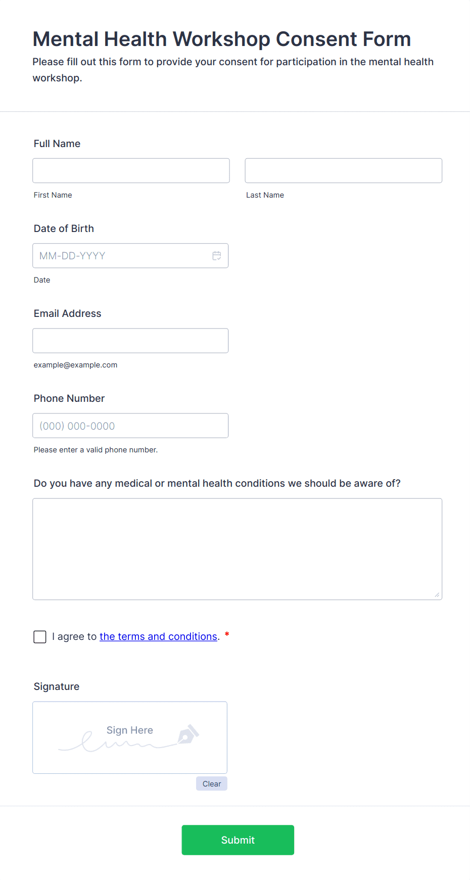Click the Full Name field label
The image size is (470, 880).
click(57, 144)
